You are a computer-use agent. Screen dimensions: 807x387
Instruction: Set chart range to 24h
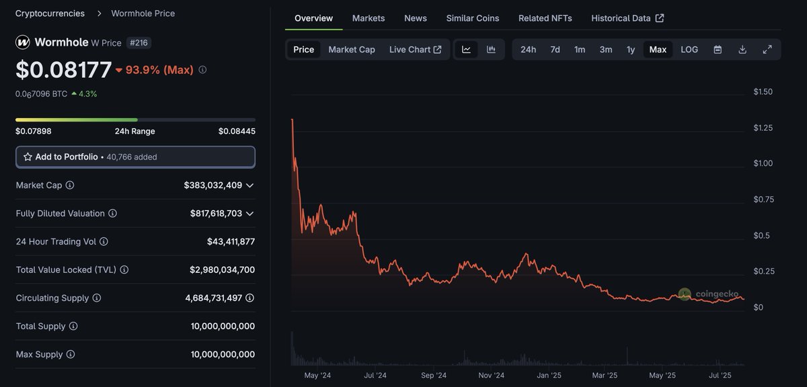(529, 49)
